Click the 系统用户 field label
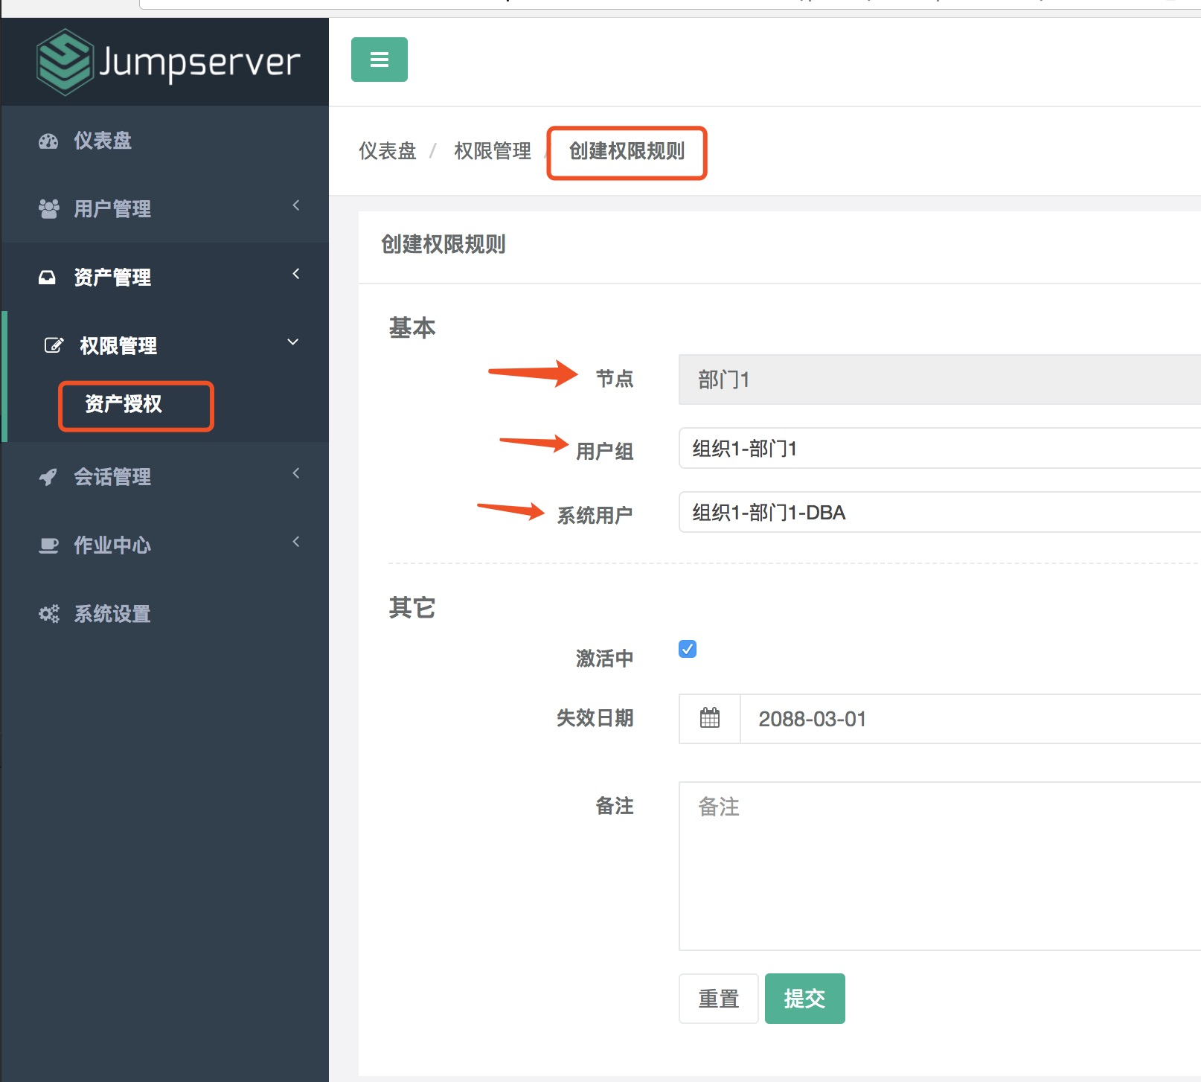The image size is (1201, 1082). point(595,515)
